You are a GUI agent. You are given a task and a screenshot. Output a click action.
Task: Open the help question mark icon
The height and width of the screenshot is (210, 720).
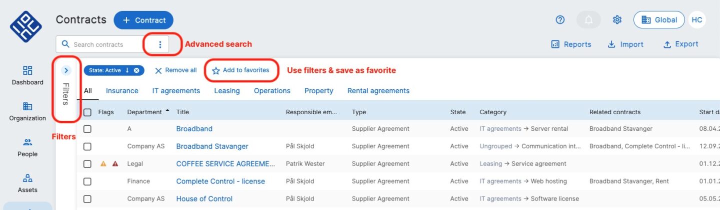click(x=560, y=20)
